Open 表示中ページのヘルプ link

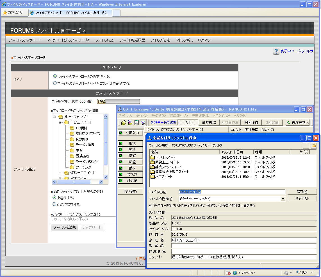pos(297,51)
